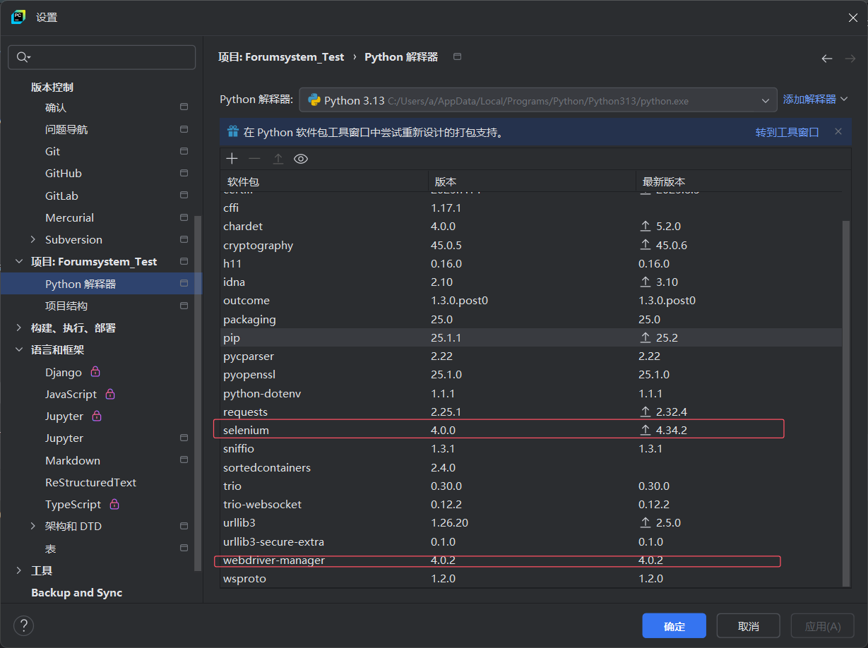Image resolution: width=868 pixels, height=648 pixels.
Task: Click the project icon beside GitHub
Action: [184, 173]
